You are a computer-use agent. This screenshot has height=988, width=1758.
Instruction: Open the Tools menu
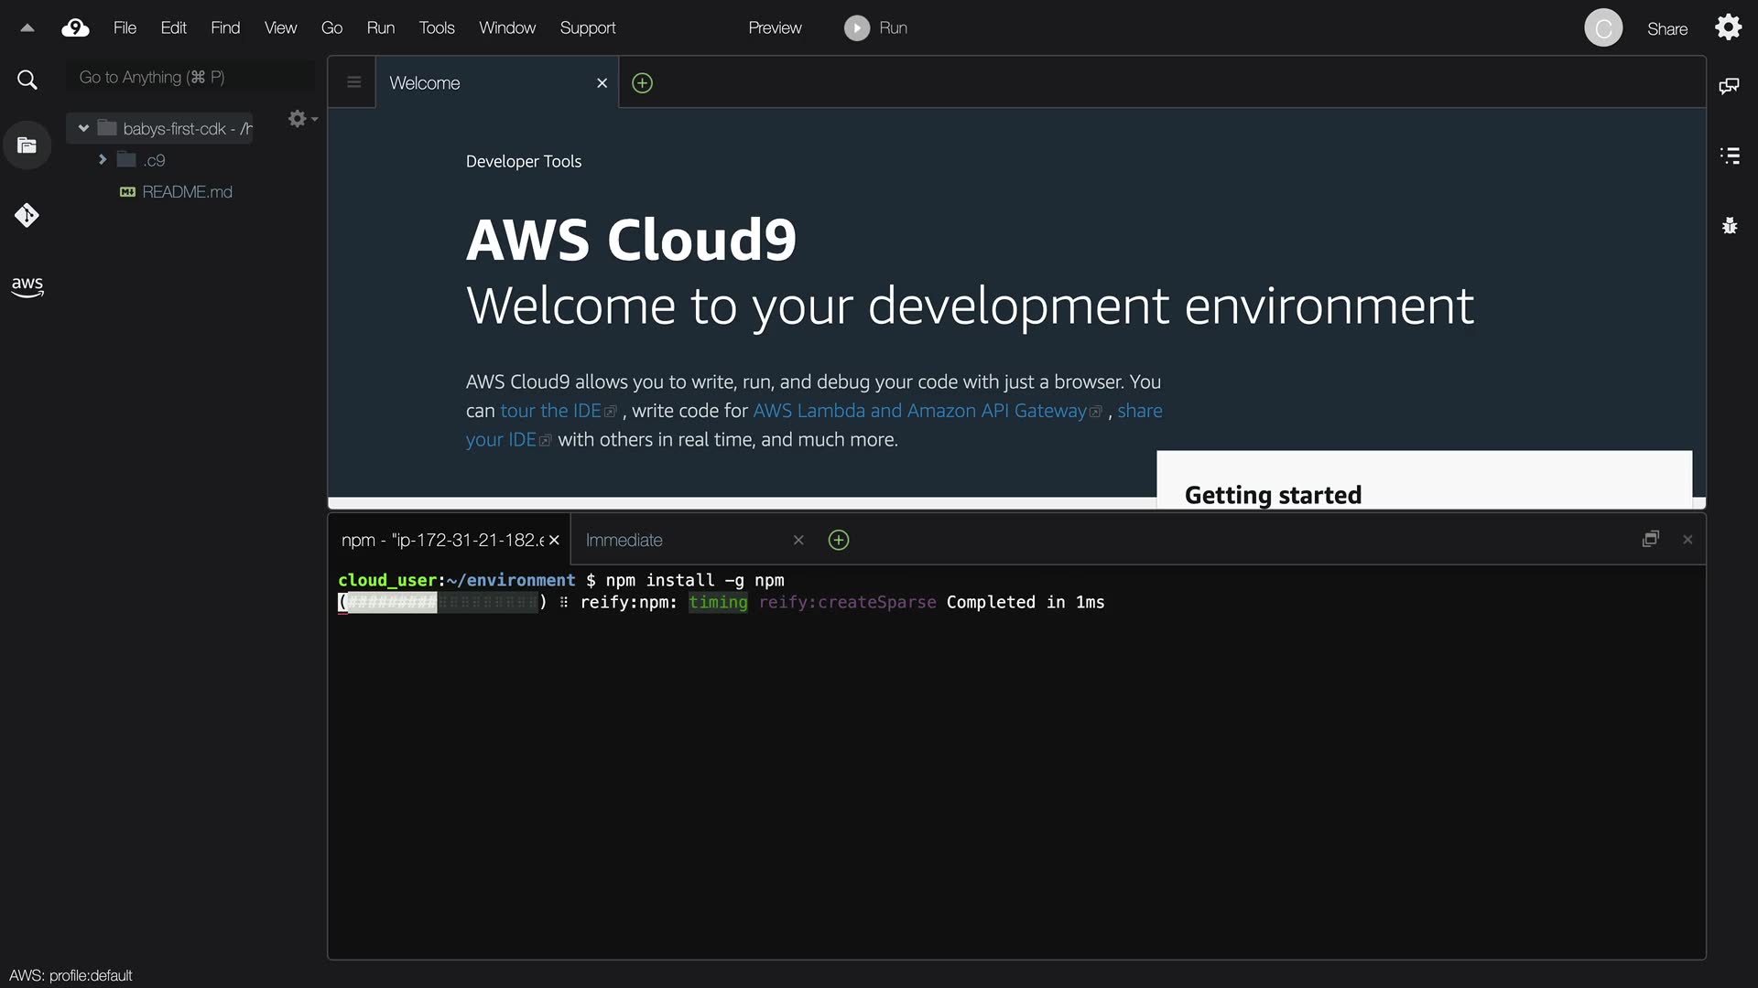tap(436, 28)
